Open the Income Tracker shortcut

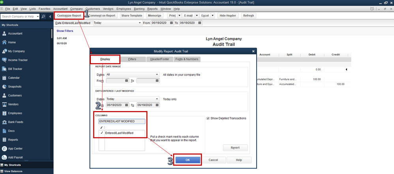(4, 60)
